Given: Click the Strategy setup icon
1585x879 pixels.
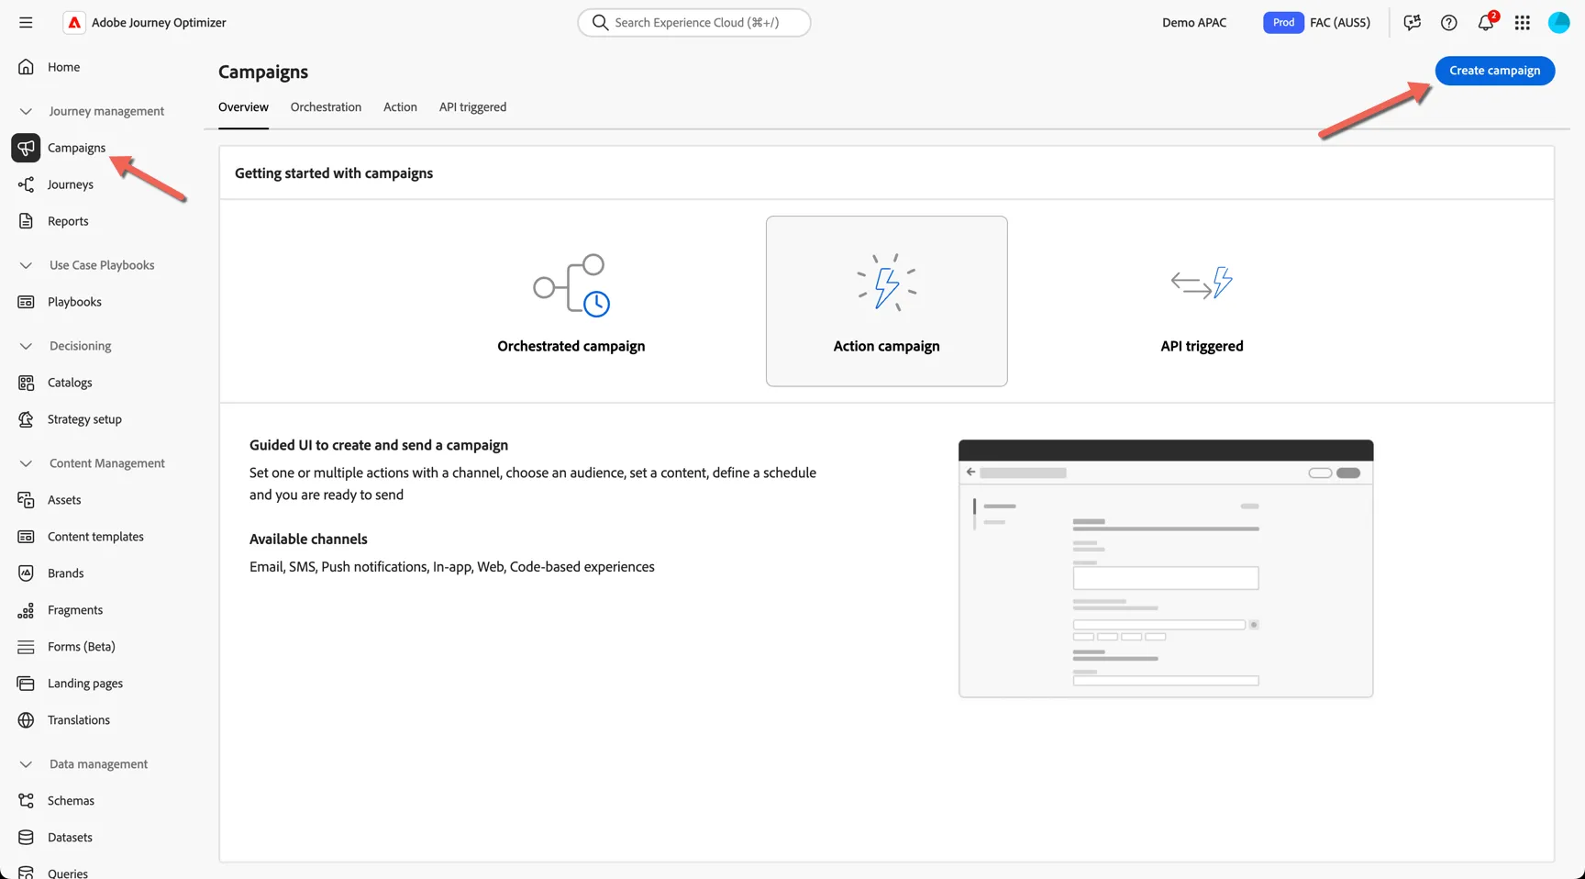Looking at the screenshot, I should pyautogui.click(x=26, y=419).
